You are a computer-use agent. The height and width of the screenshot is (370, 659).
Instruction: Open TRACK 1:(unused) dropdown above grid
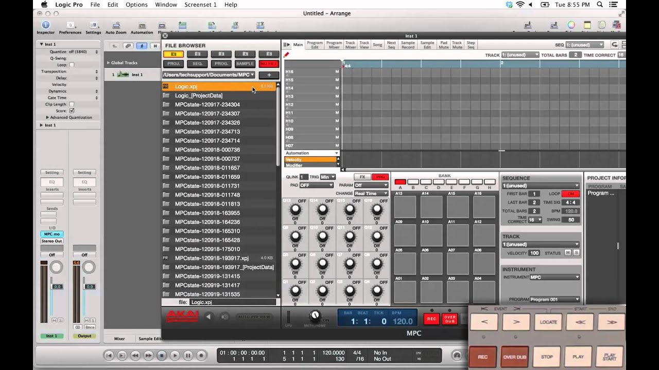pyautogui.click(x=520, y=55)
